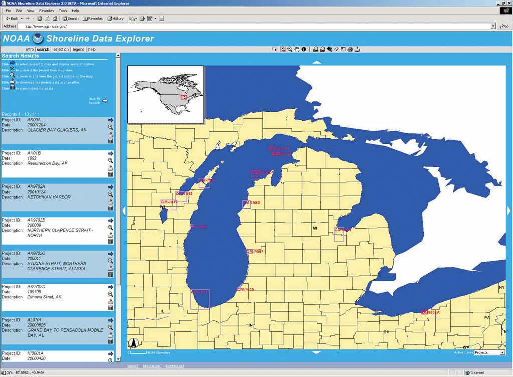Image resolution: width=513 pixels, height=377 pixels.
Task: Click the browser Home icon
Action: coord(55,19)
